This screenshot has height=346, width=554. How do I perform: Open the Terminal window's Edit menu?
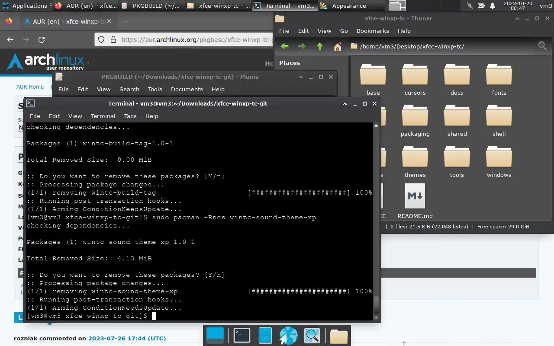54,116
